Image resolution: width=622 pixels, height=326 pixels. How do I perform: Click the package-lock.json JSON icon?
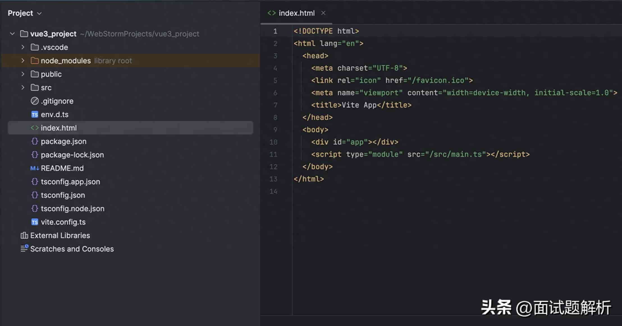[x=35, y=155]
